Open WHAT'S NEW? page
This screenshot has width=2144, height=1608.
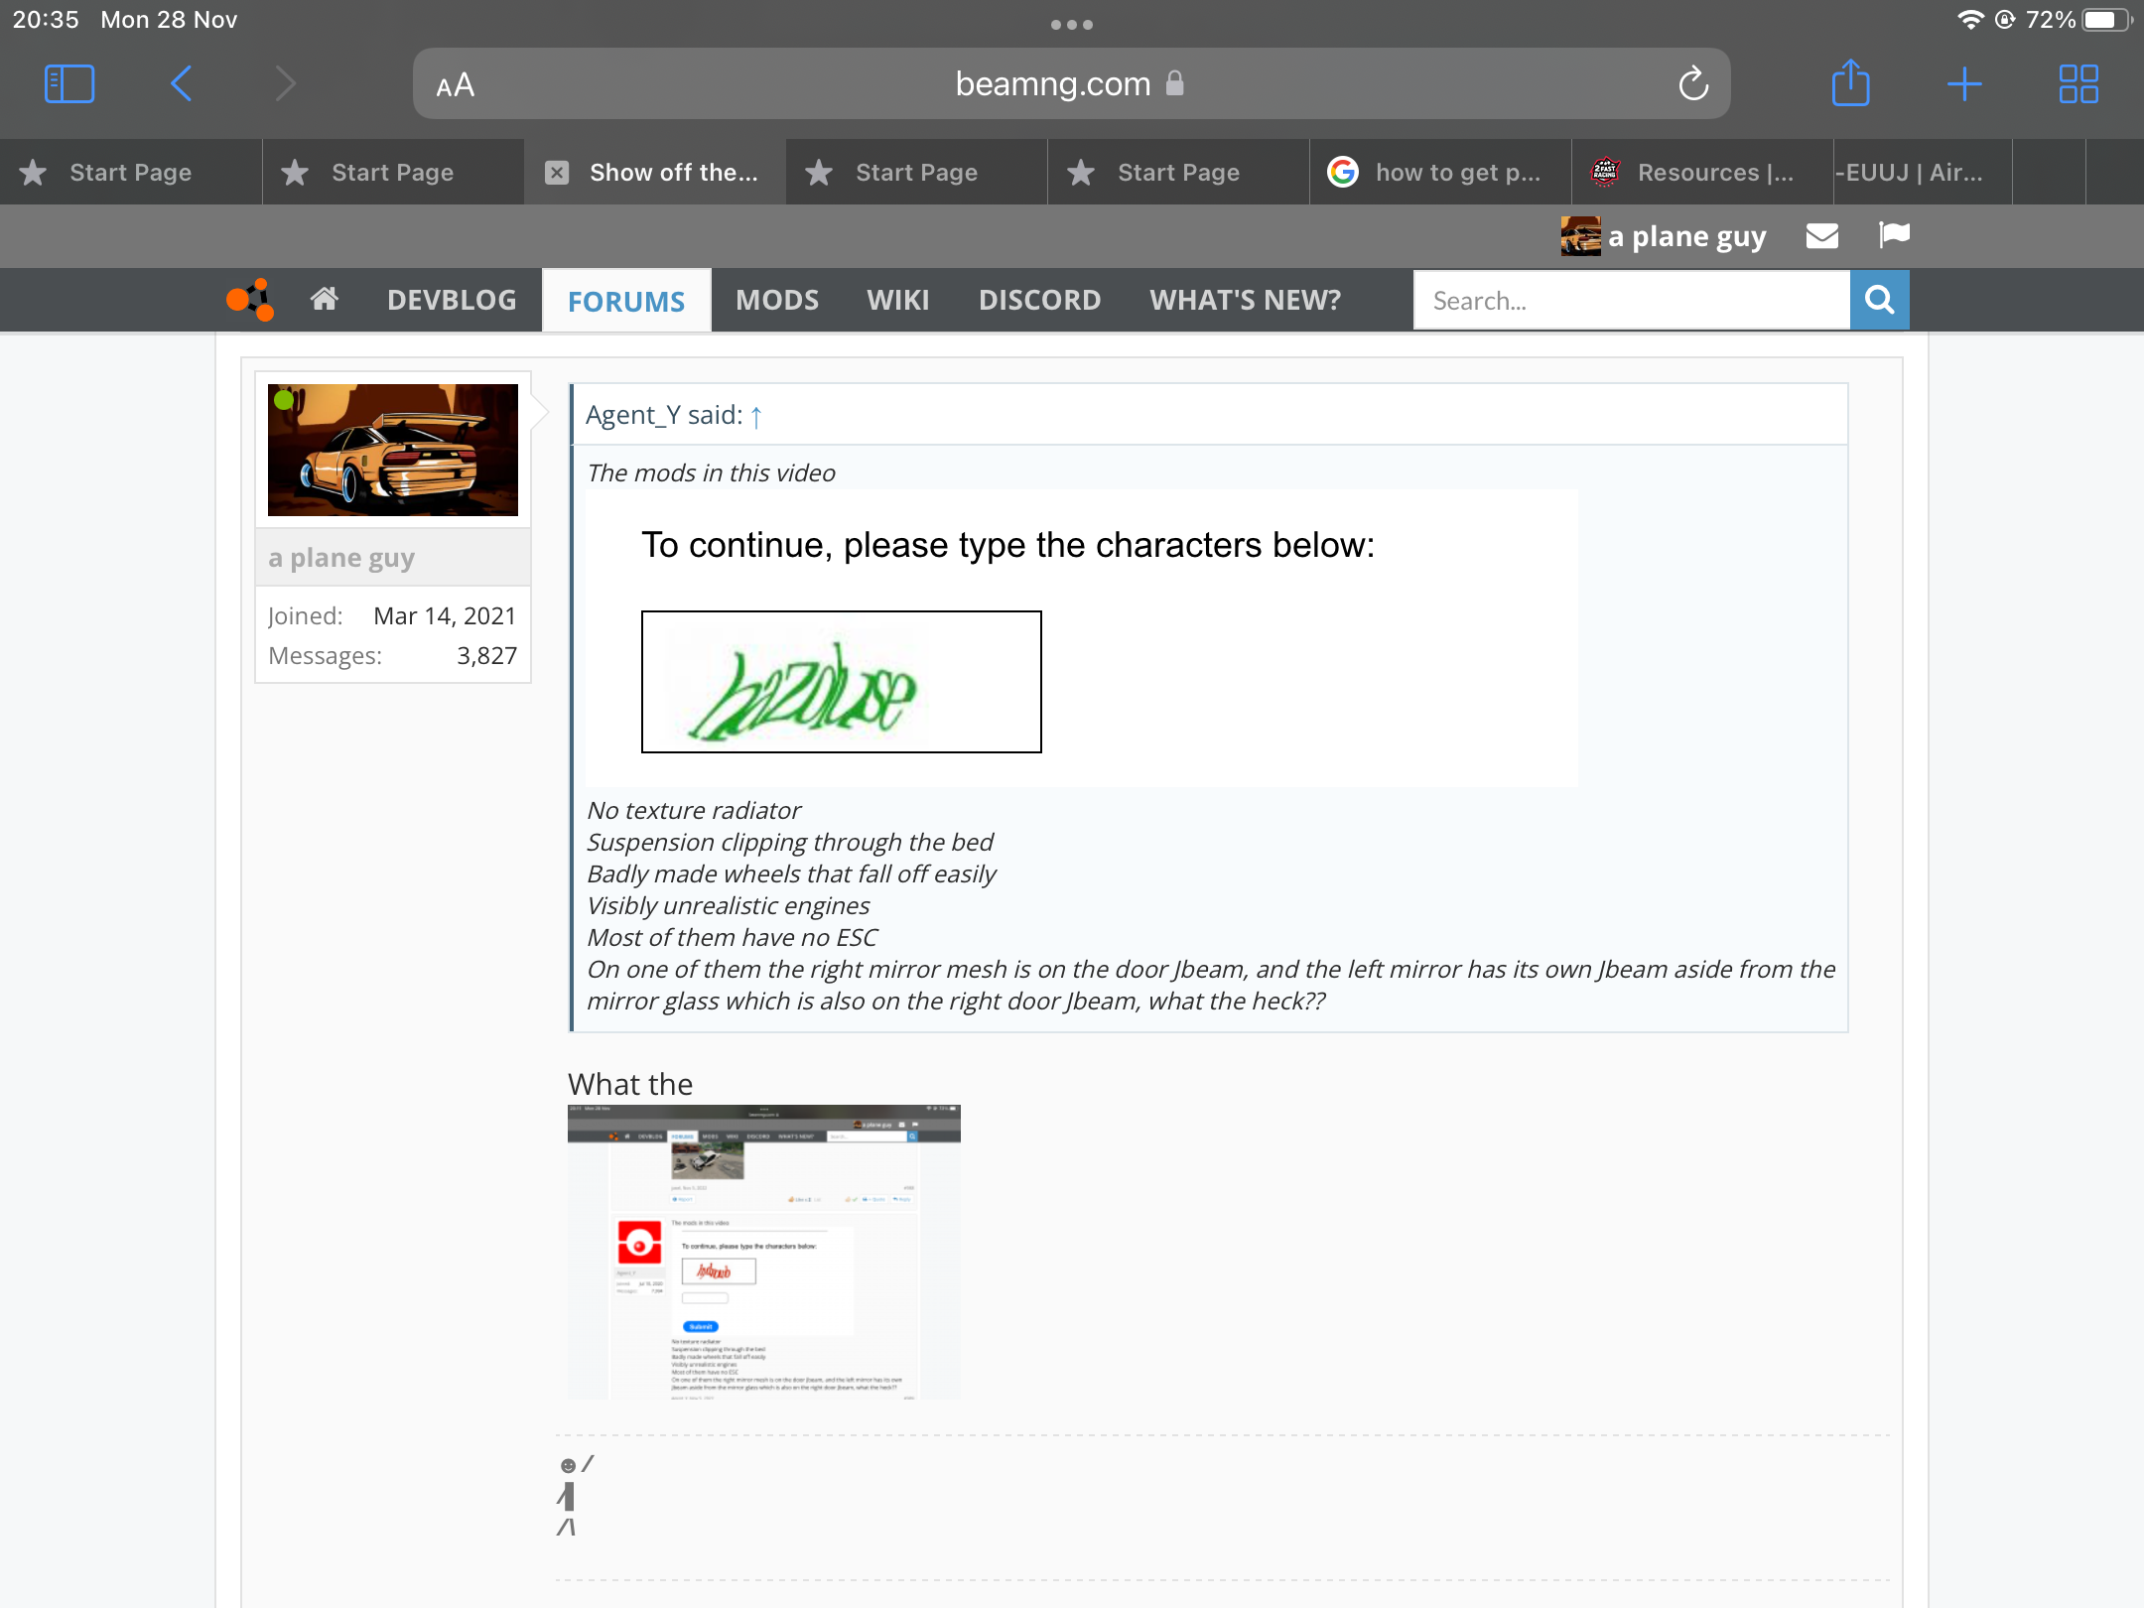[1245, 300]
